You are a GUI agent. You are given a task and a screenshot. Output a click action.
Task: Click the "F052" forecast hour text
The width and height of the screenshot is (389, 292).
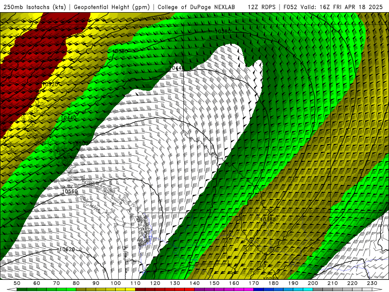pos(290,7)
